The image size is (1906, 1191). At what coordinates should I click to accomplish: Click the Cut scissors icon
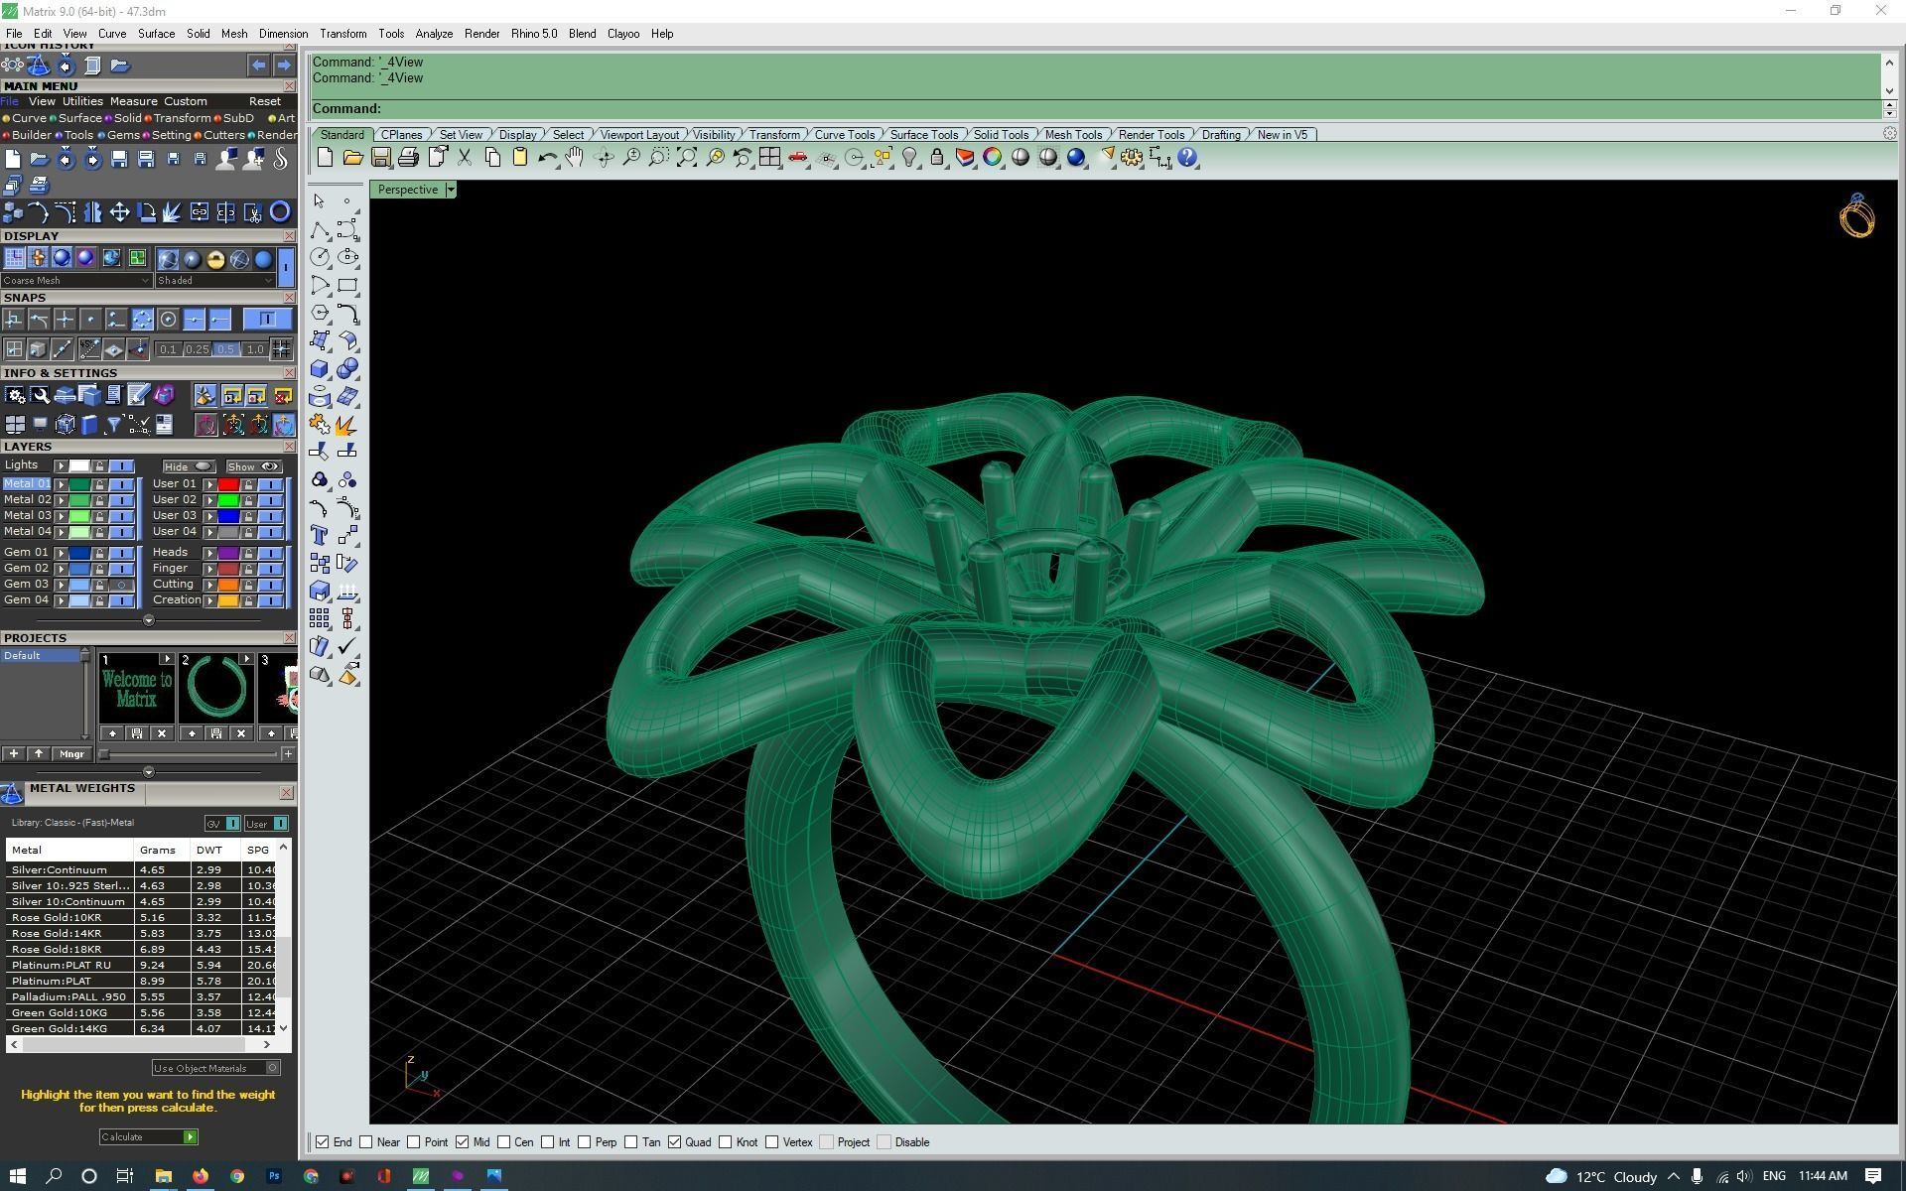pyautogui.click(x=464, y=158)
